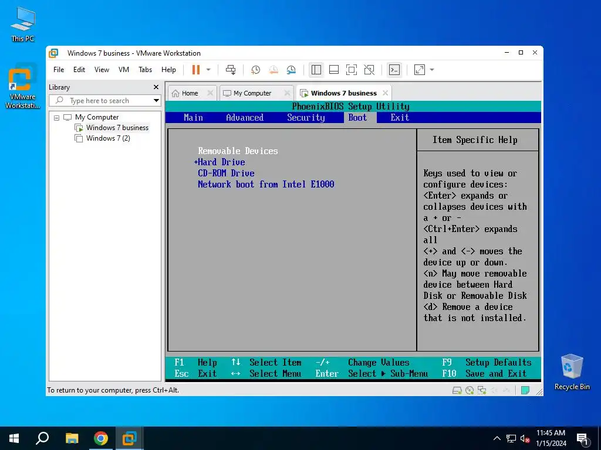Click the Removable Devices boot entry
The image size is (601, 450).
tap(238, 151)
